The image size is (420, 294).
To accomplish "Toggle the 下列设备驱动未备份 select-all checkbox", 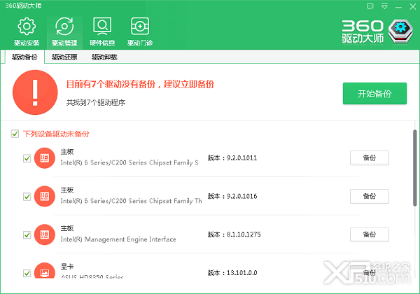I will [15, 134].
